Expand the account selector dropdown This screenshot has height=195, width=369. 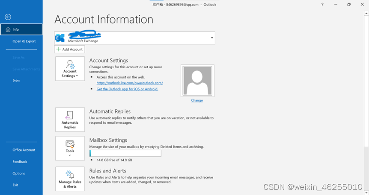(x=212, y=38)
